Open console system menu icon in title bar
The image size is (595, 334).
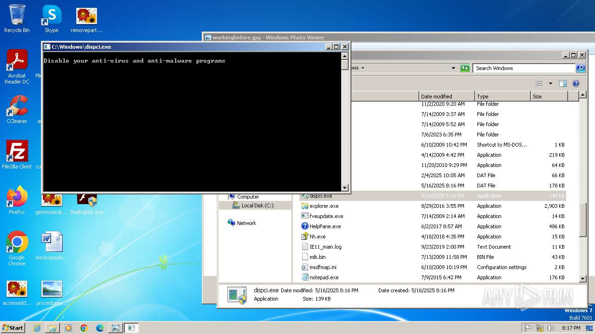pos(47,47)
